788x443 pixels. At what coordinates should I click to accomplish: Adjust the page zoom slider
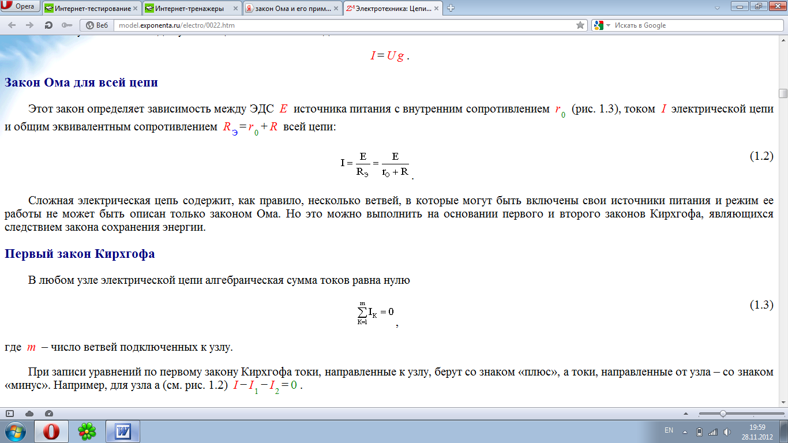tap(723, 414)
